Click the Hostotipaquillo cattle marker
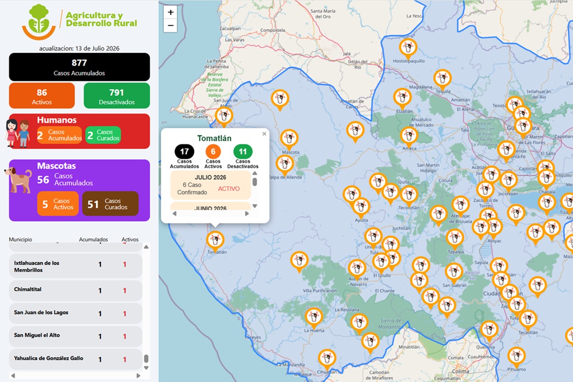This screenshot has height=382, width=573. 408,48
